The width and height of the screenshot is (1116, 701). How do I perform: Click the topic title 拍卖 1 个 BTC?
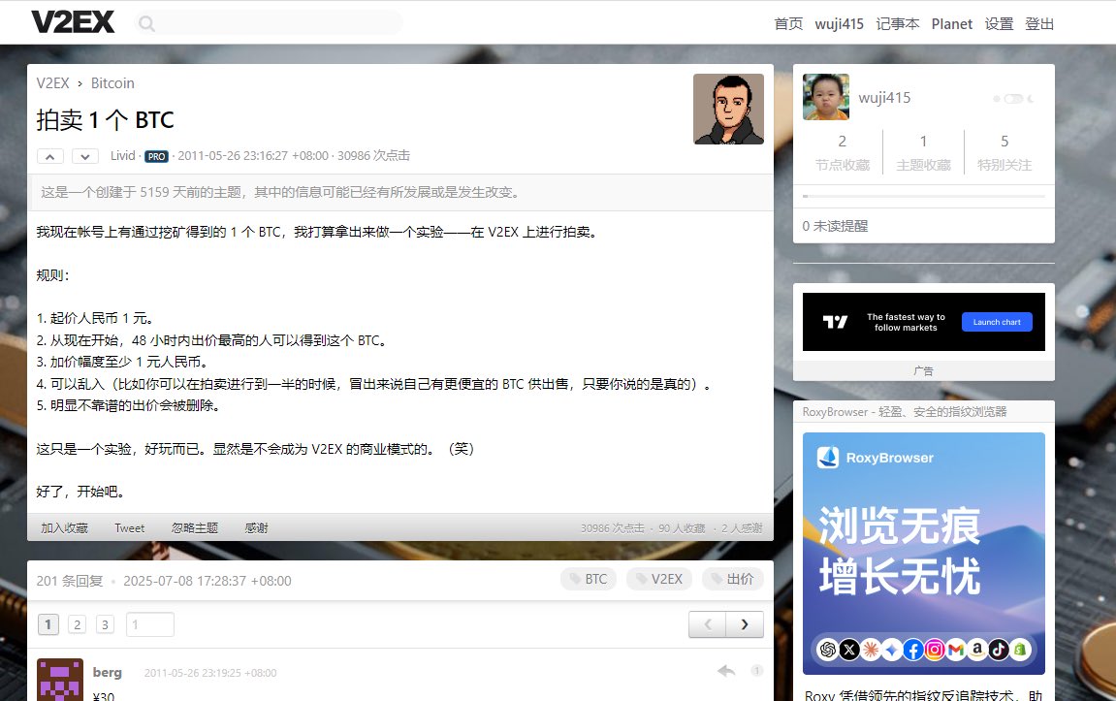pyautogui.click(x=106, y=120)
